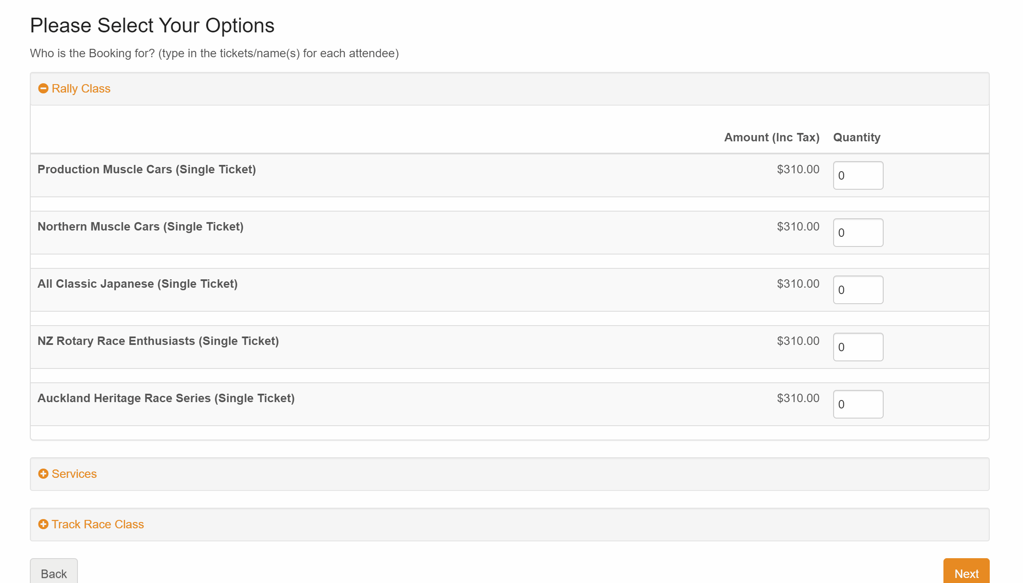This screenshot has width=1023, height=583.
Task: Click the NZ Rotary Race Enthusiasts label
Action: [158, 341]
